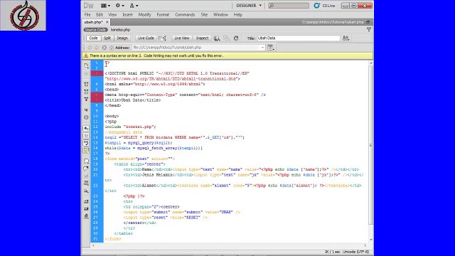Click the Title field containing Ubah Data
This screenshot has height=256, width=455.
[x=299, y=38]
